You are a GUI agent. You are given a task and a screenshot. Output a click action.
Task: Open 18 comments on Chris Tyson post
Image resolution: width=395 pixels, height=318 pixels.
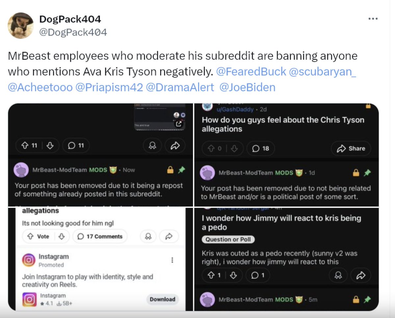(260, 149)
